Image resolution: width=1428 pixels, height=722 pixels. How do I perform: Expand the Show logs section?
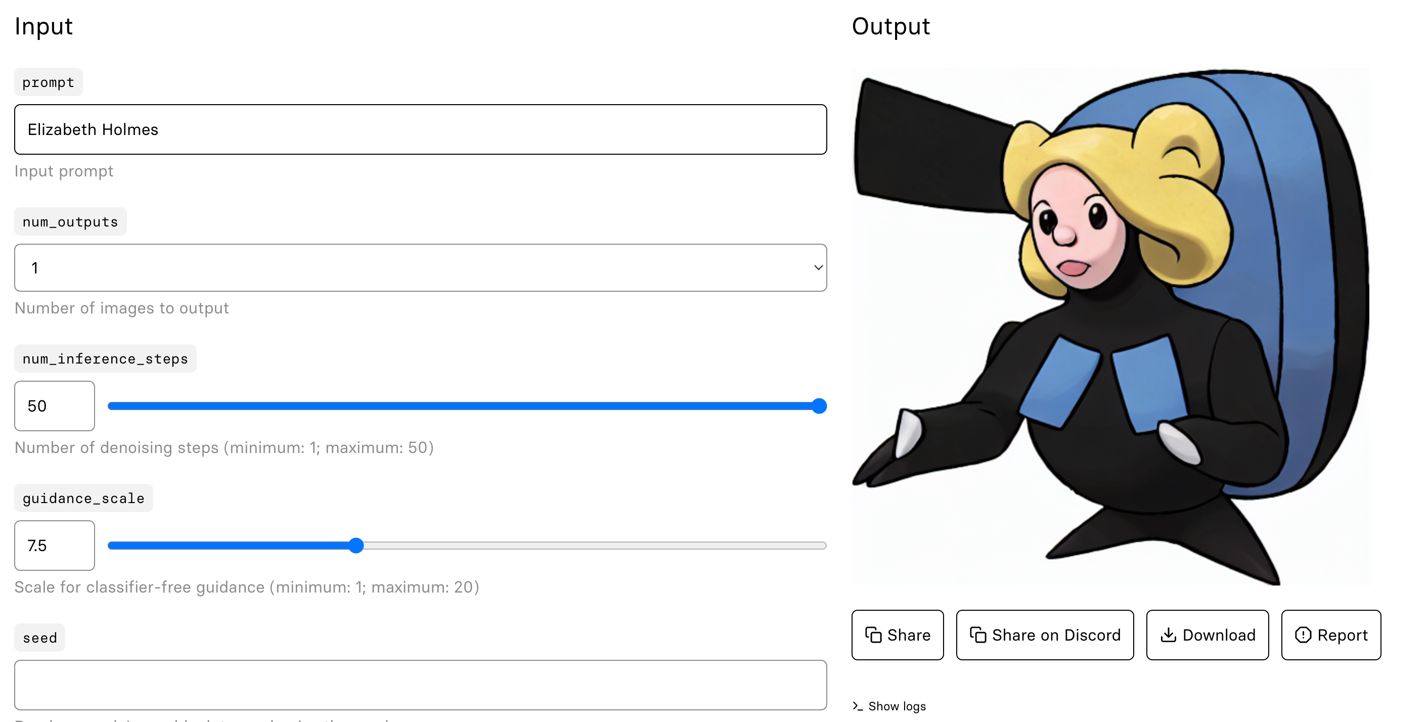pyautogui.click(x=888, y=706)
